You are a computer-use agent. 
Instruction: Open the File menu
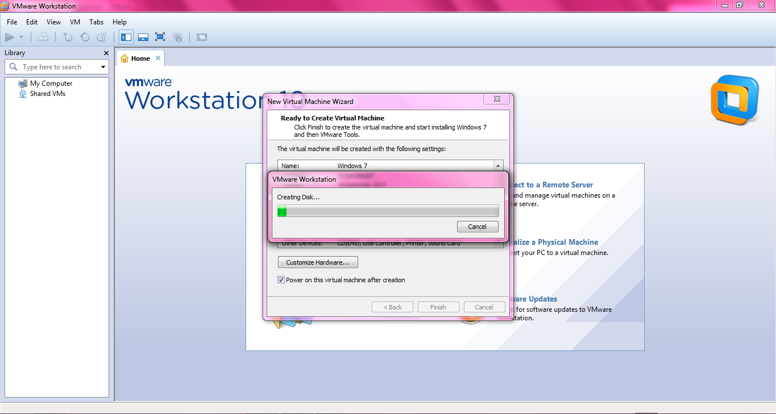point(12,22)
